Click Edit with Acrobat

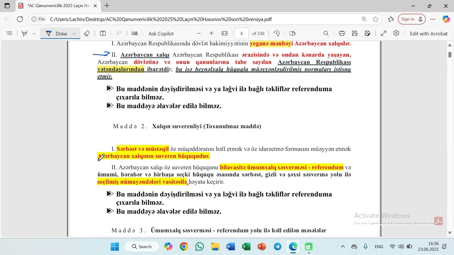(428, 34)
